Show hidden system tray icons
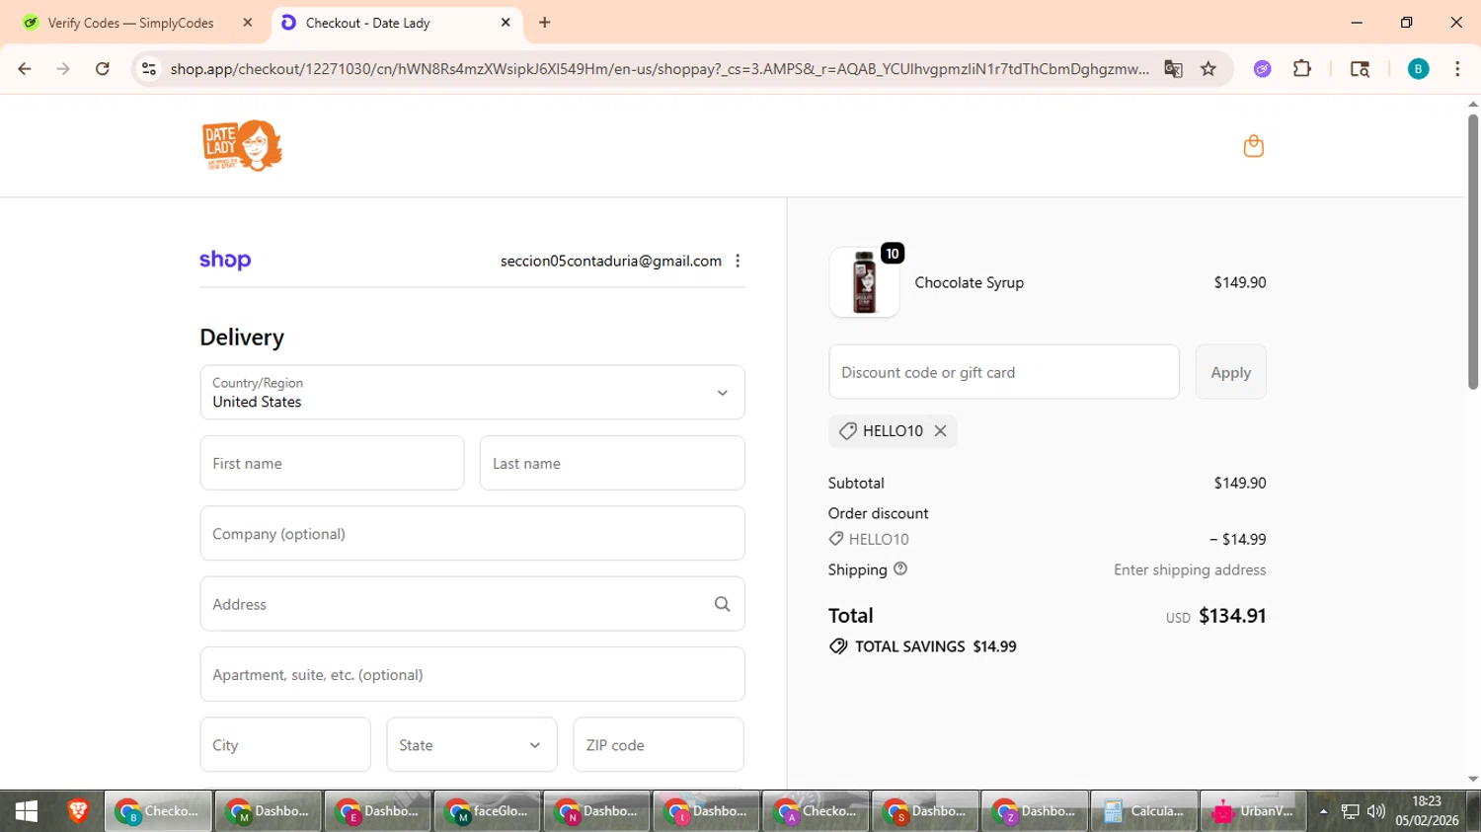Screen dimensions: 1481x832 [x=1323, y=811]
